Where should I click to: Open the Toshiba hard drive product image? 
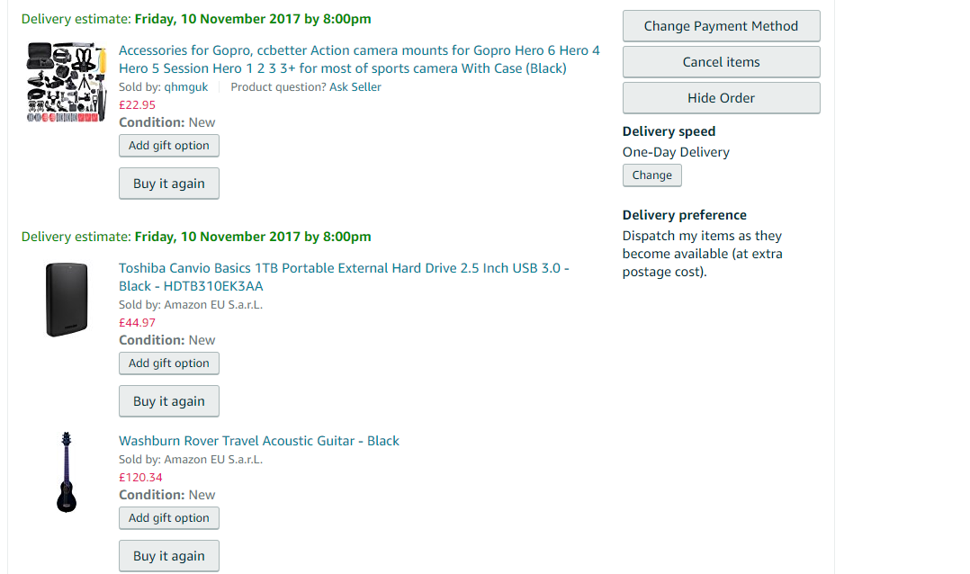point(67,300)
